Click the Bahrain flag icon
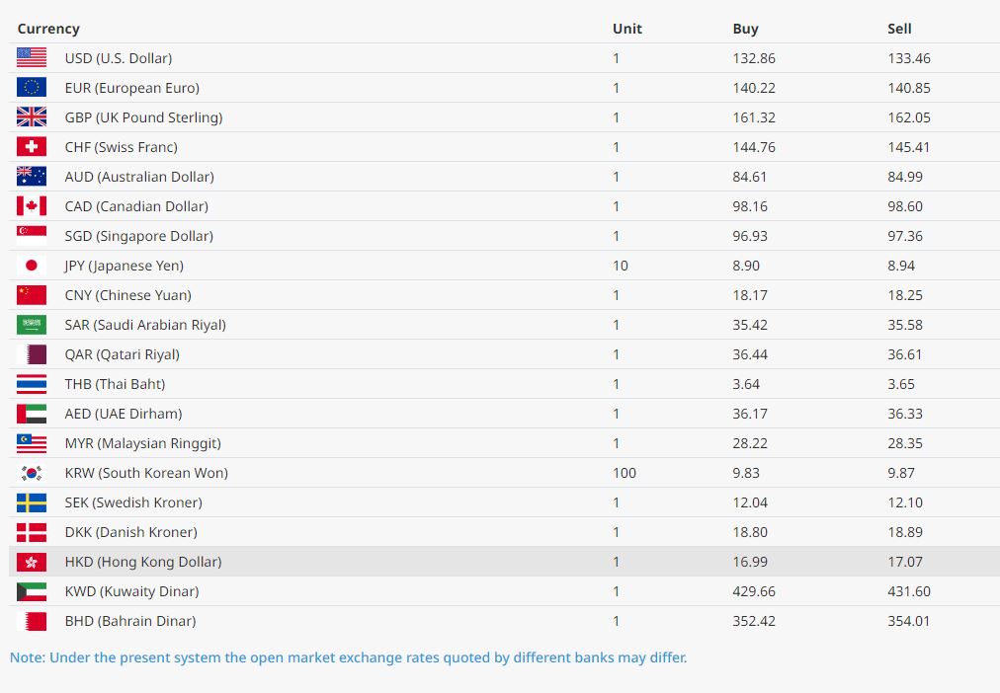This screenshot has width=1000, height=693. click(x=32, y=621)
